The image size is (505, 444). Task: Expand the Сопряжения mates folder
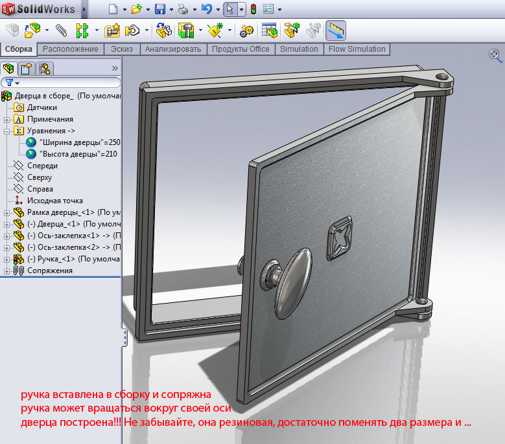pyautogui.click(x=7, y=271)
